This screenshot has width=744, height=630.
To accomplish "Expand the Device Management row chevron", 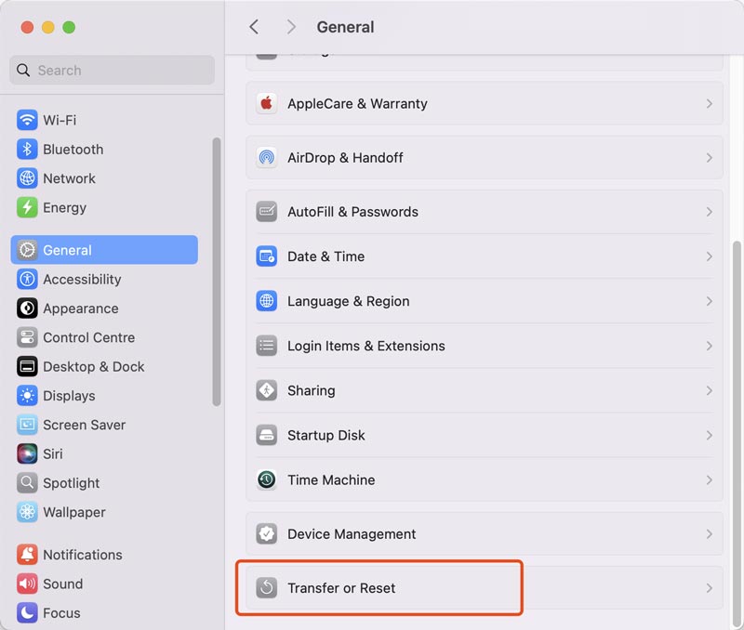I will (709, 533).
